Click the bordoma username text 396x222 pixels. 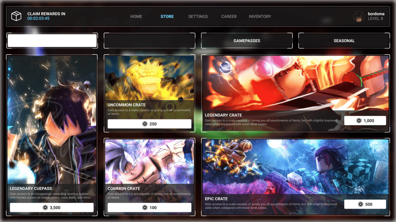coord(376,14)
